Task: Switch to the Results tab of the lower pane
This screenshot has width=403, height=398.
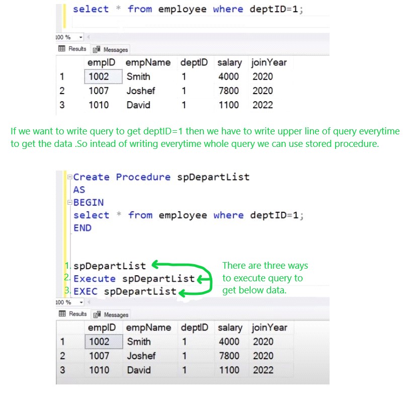Action: pos(73,314)
